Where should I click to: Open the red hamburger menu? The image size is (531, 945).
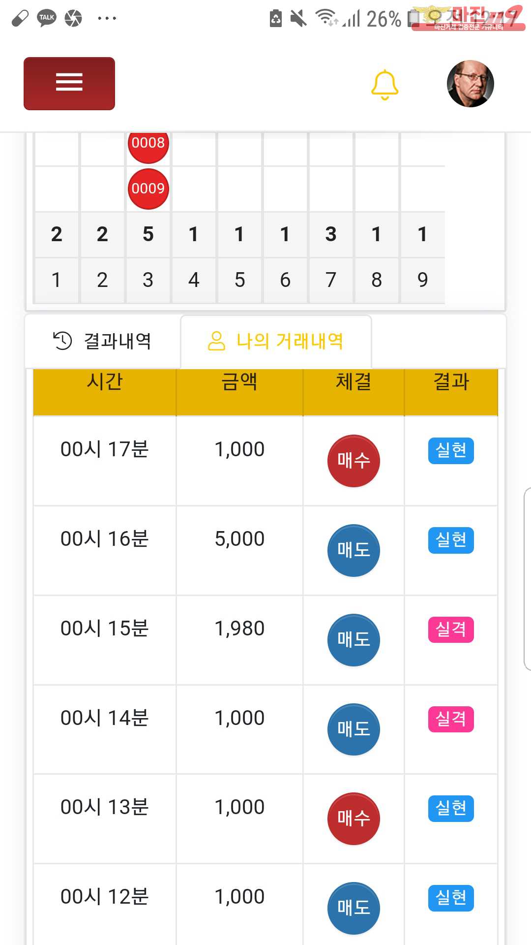pos(69,83)
